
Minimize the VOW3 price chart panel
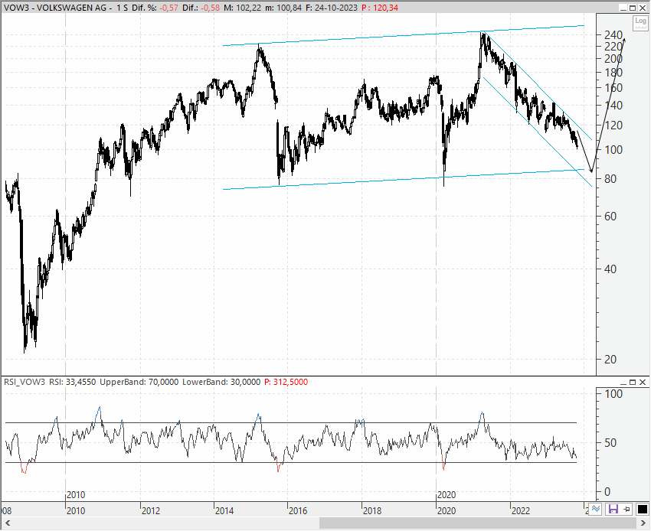click(623, 8)
